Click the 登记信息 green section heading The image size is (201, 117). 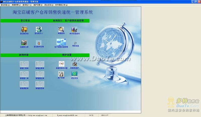pyautogui.click(x=25, y=21)
